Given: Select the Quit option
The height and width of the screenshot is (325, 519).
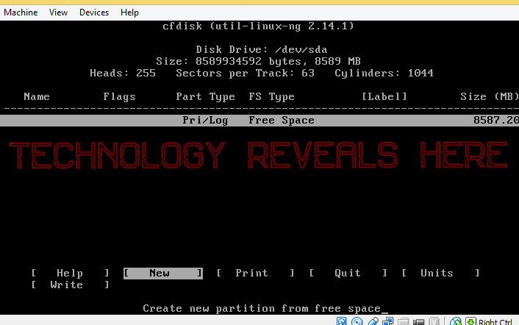Looking at the screenshot, I should (348, 273).
